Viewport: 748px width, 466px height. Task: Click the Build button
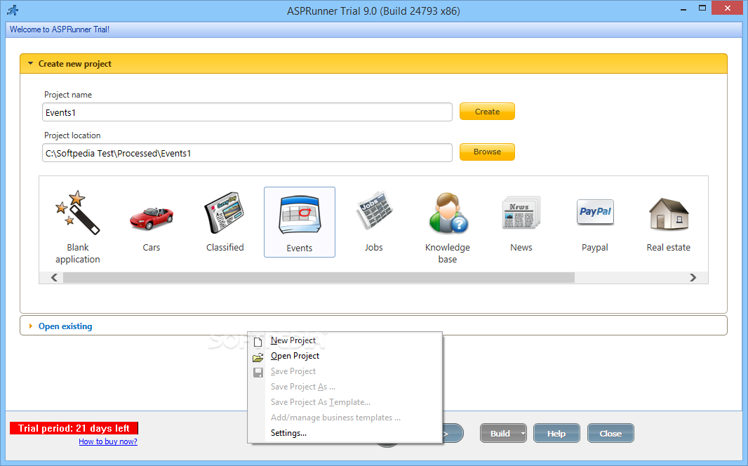[x=500, y=434]
